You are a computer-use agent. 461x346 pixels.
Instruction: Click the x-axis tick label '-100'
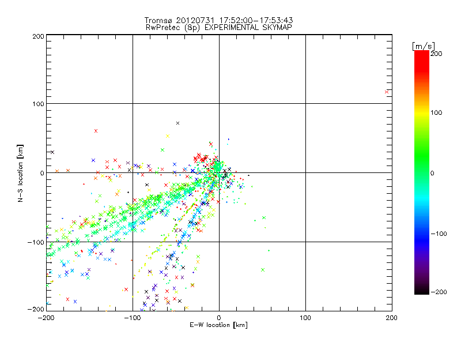(x=133, y=318)
